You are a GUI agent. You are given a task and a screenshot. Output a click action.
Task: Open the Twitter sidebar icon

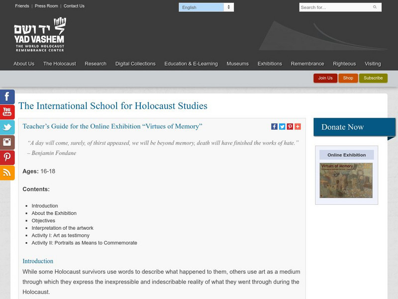[7, 127]
